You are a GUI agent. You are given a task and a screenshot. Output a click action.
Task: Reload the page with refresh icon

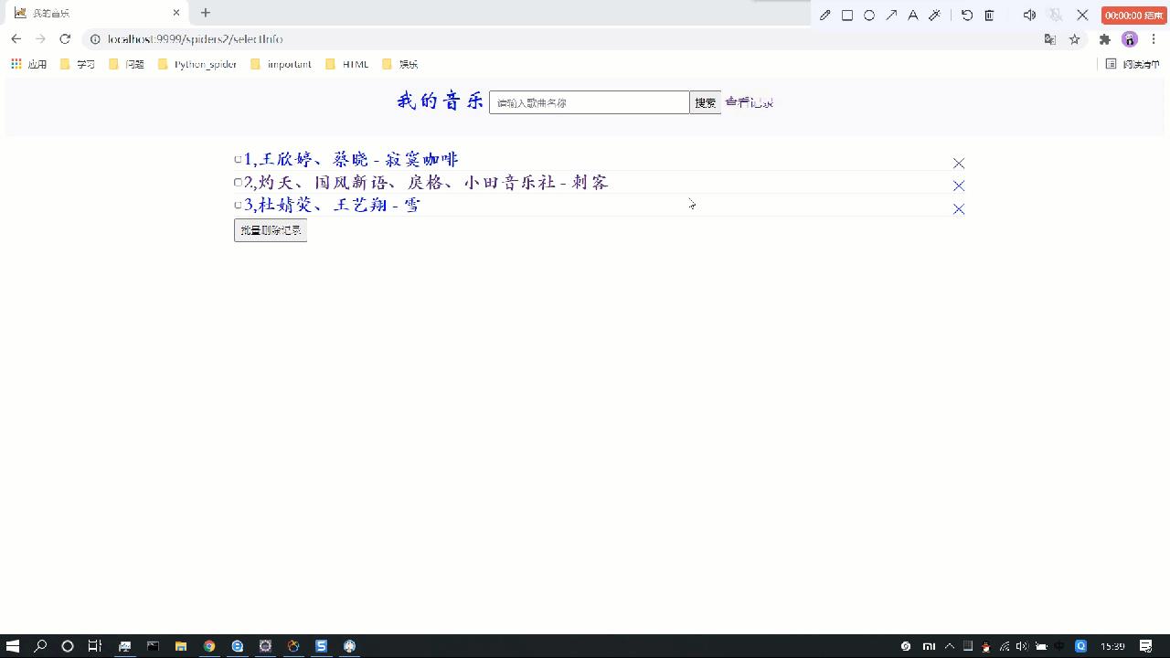[65, 39]
